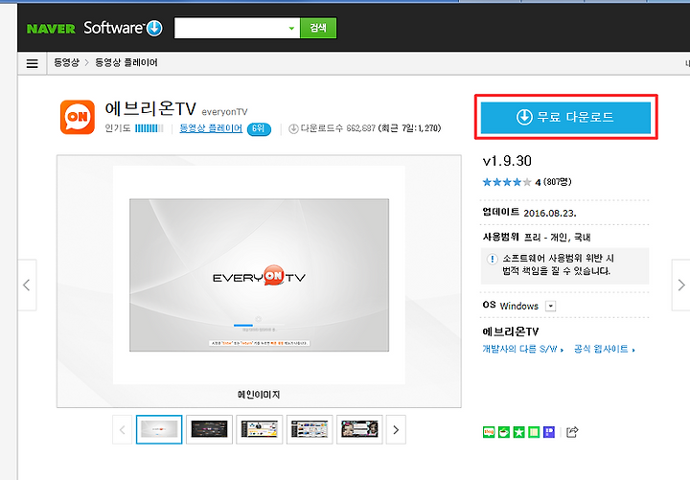Click the large EVERYON TV main preview image
Viewport: 690px width, 480px height.
259,275
